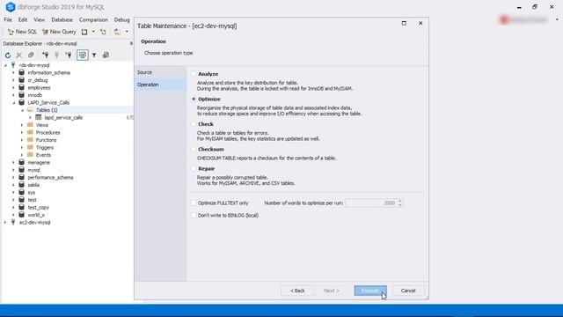Screen dimensions: 563x317
Task: Click the delete X icon in Database Explorer
Action: pyautogui.click(x=19, y=55)
